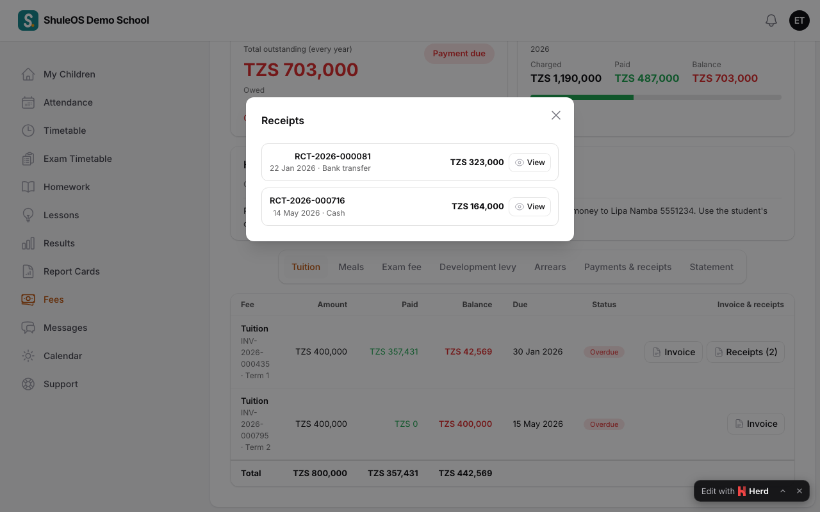This screenshot has height=512, width=820.
Task: Open Receipts (2) for Term 1
Action: pyautogui.click(x=746, y=352)
